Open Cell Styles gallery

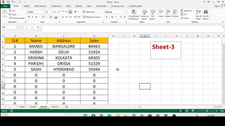coord(153,15)
